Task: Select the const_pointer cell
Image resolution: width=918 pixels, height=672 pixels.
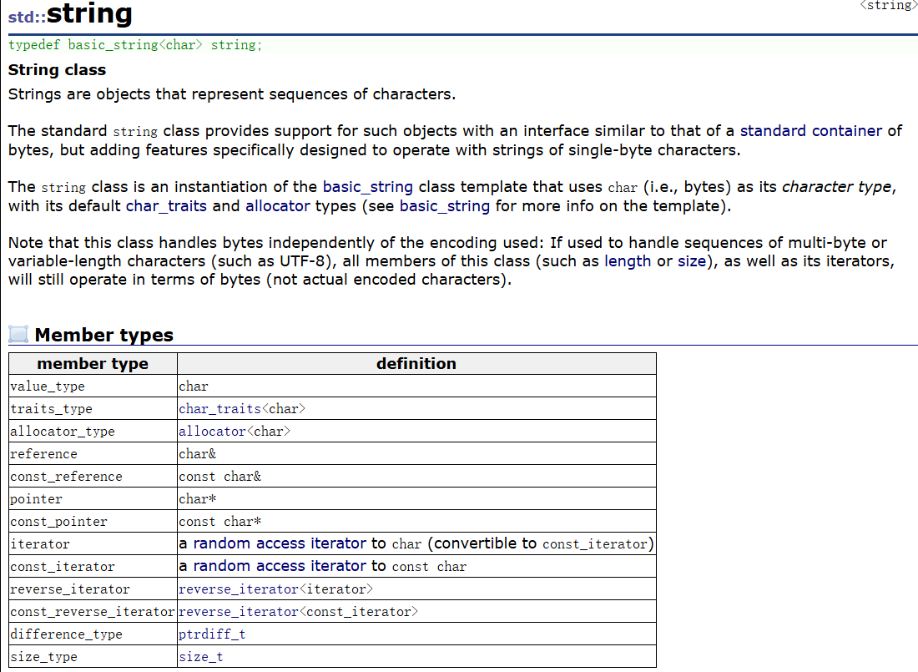Action: tap(93, 522)
